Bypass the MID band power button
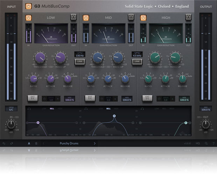Screen dimensions: 217x174 86,18
